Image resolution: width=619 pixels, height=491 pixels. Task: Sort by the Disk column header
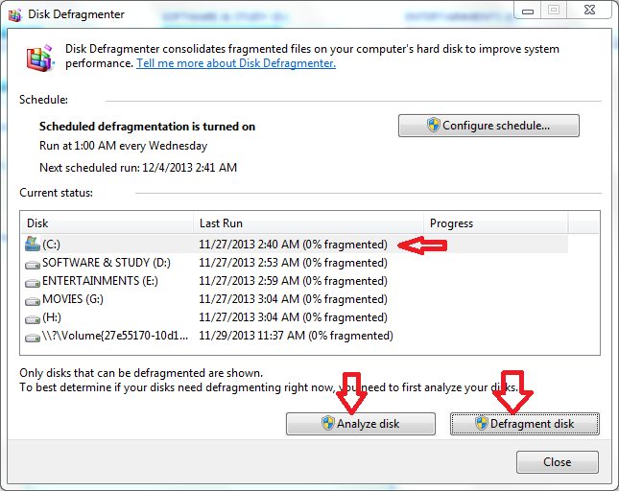click(107, 223)
